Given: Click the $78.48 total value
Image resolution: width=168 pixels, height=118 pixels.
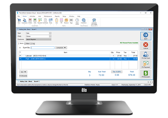Looking at the screenshot, I should pyautogui.click(x=132, y=75).
